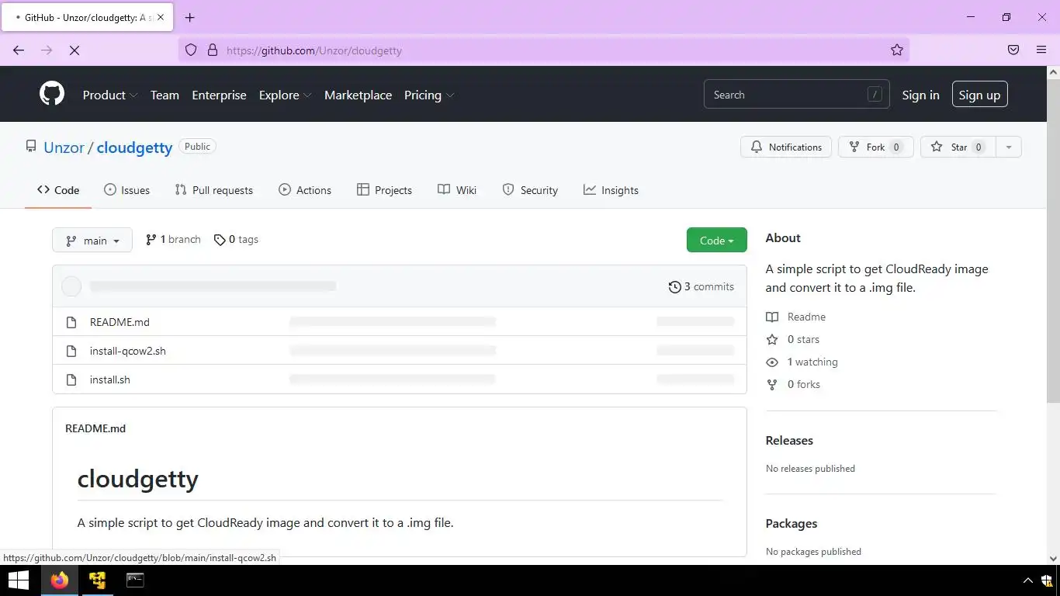Click the Readme link in About
1060x596 pixels.
pyautogui.click(x=795, y=317)
